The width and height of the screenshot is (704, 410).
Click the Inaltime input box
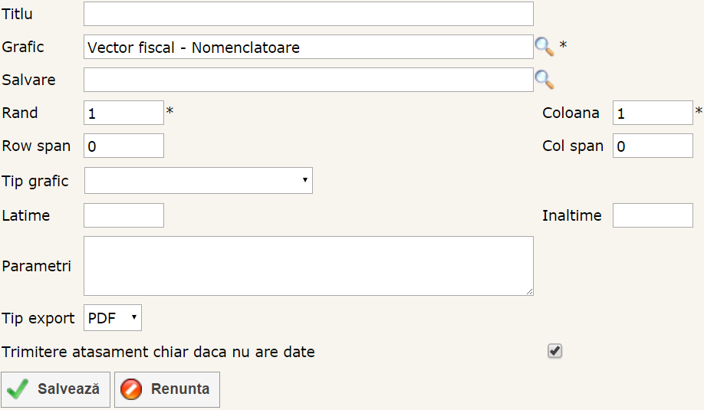pos(653,215)
